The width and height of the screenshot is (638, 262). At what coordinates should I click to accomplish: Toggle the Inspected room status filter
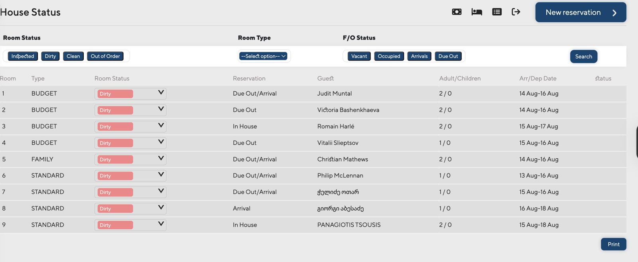point(23,56)
